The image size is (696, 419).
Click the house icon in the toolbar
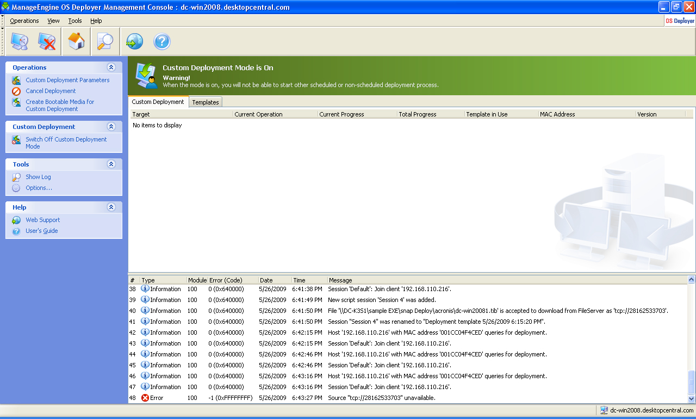pos(76,41)
